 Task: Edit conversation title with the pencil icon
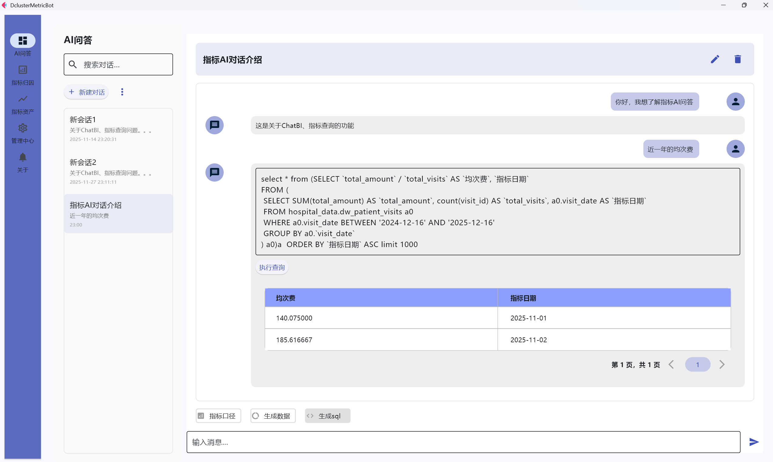(x=715, y=59)
